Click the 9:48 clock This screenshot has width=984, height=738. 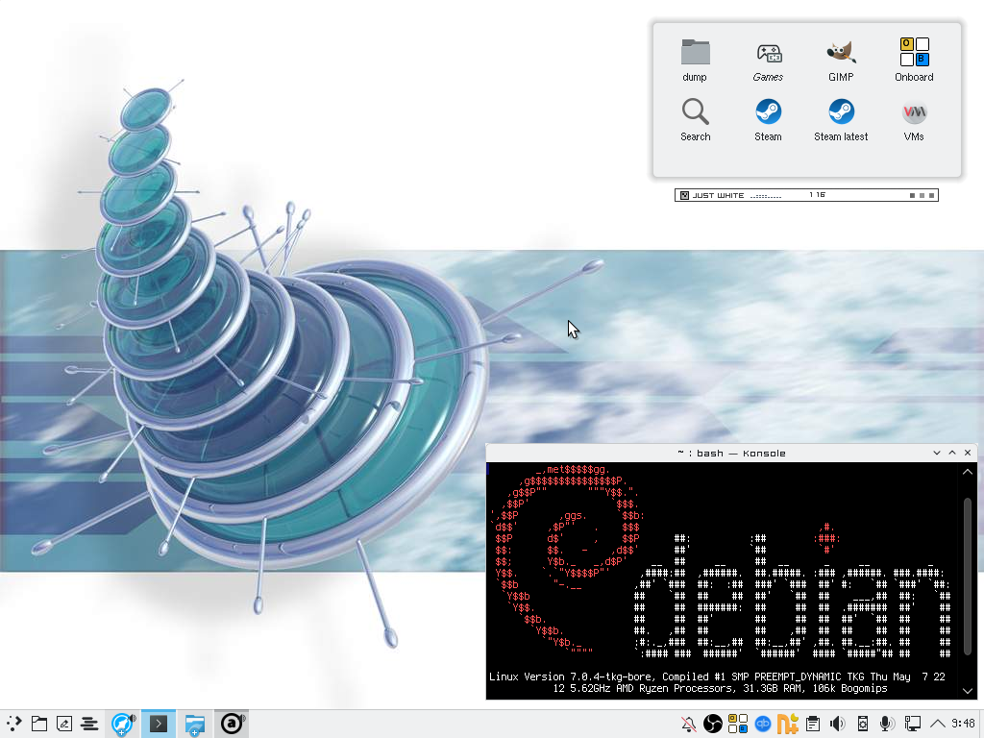point(963,723)
